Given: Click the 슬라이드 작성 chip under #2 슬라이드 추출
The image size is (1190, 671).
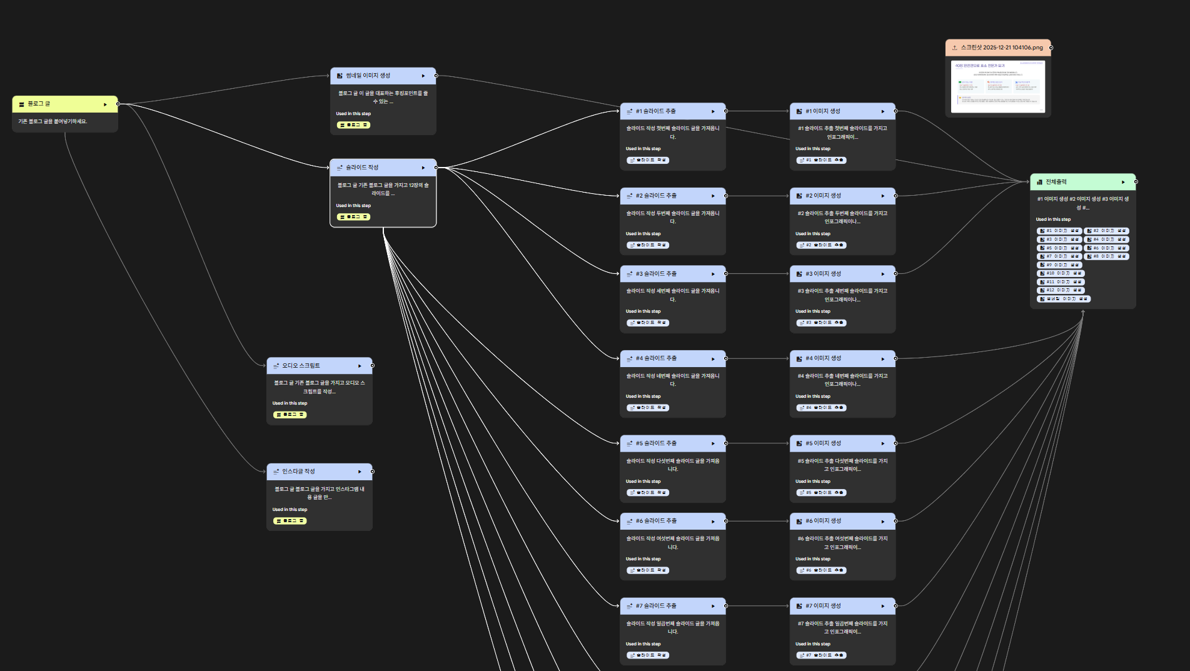Looking at the screenshot, I should pyautogui.click(x=648, y=245).
